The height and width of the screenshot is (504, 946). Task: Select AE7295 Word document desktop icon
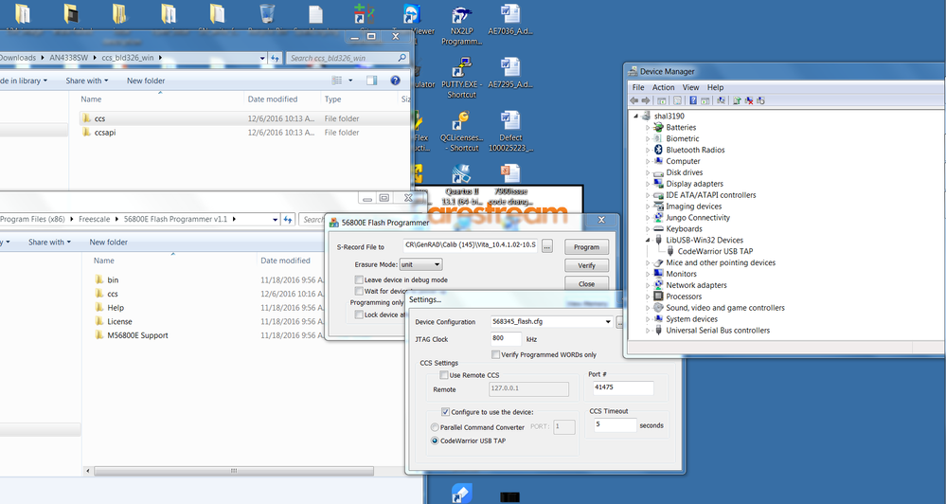[x=510, y=72]
